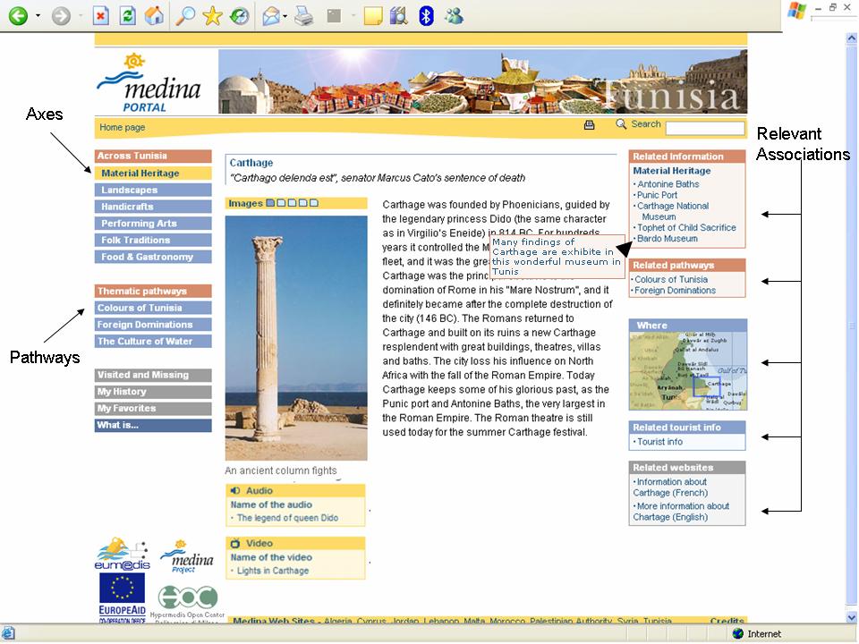Click the grey square toolbar icon

[334, 16]
